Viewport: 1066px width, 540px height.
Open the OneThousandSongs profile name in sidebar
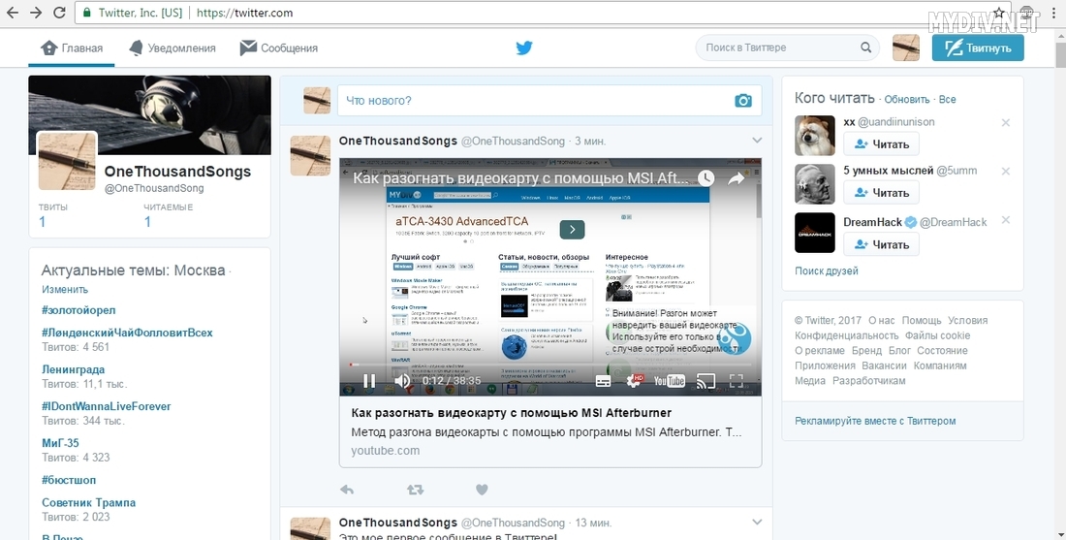[177, 172]
